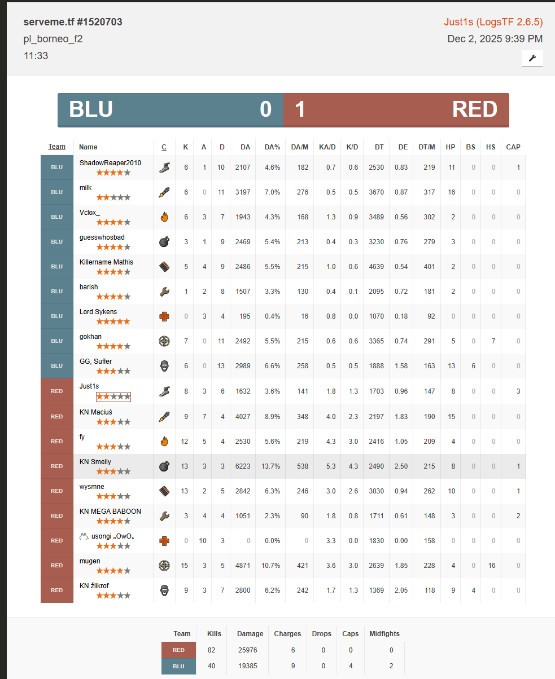This screenshot has height=679, width=555.
Task: Click mugen's sniper crosshair icon
Action: pyautogui.click(x=164, y=566)
